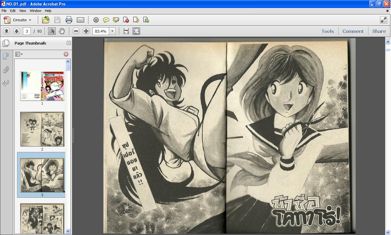The width and height of the screenshot is (391, 235).
Task: Click the delete pages icon
Action: [x=126, y=20]
